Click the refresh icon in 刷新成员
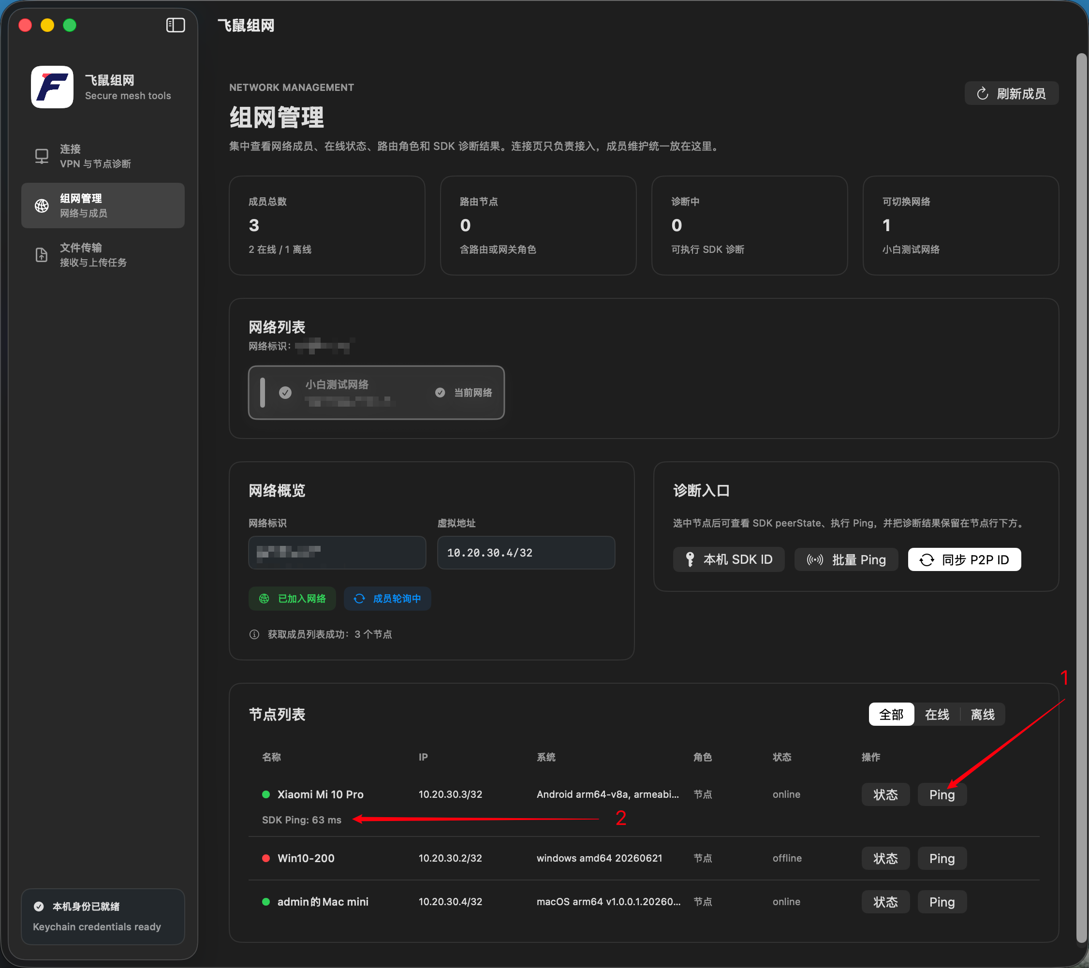Viewport: 1089px width, 968px height. 983,94
